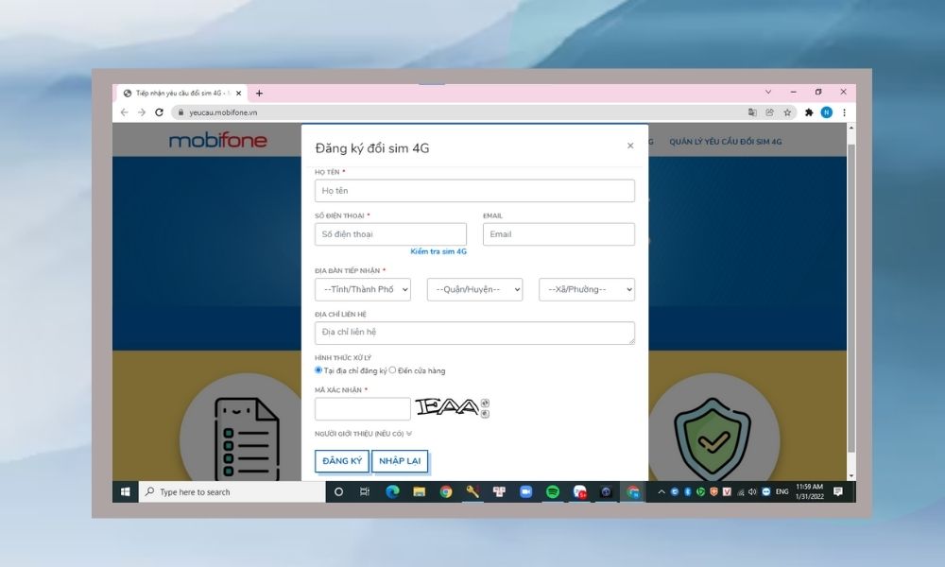Click the page's vertical scrollbar thumb
The image size is (945, 567).
(851, 299)
